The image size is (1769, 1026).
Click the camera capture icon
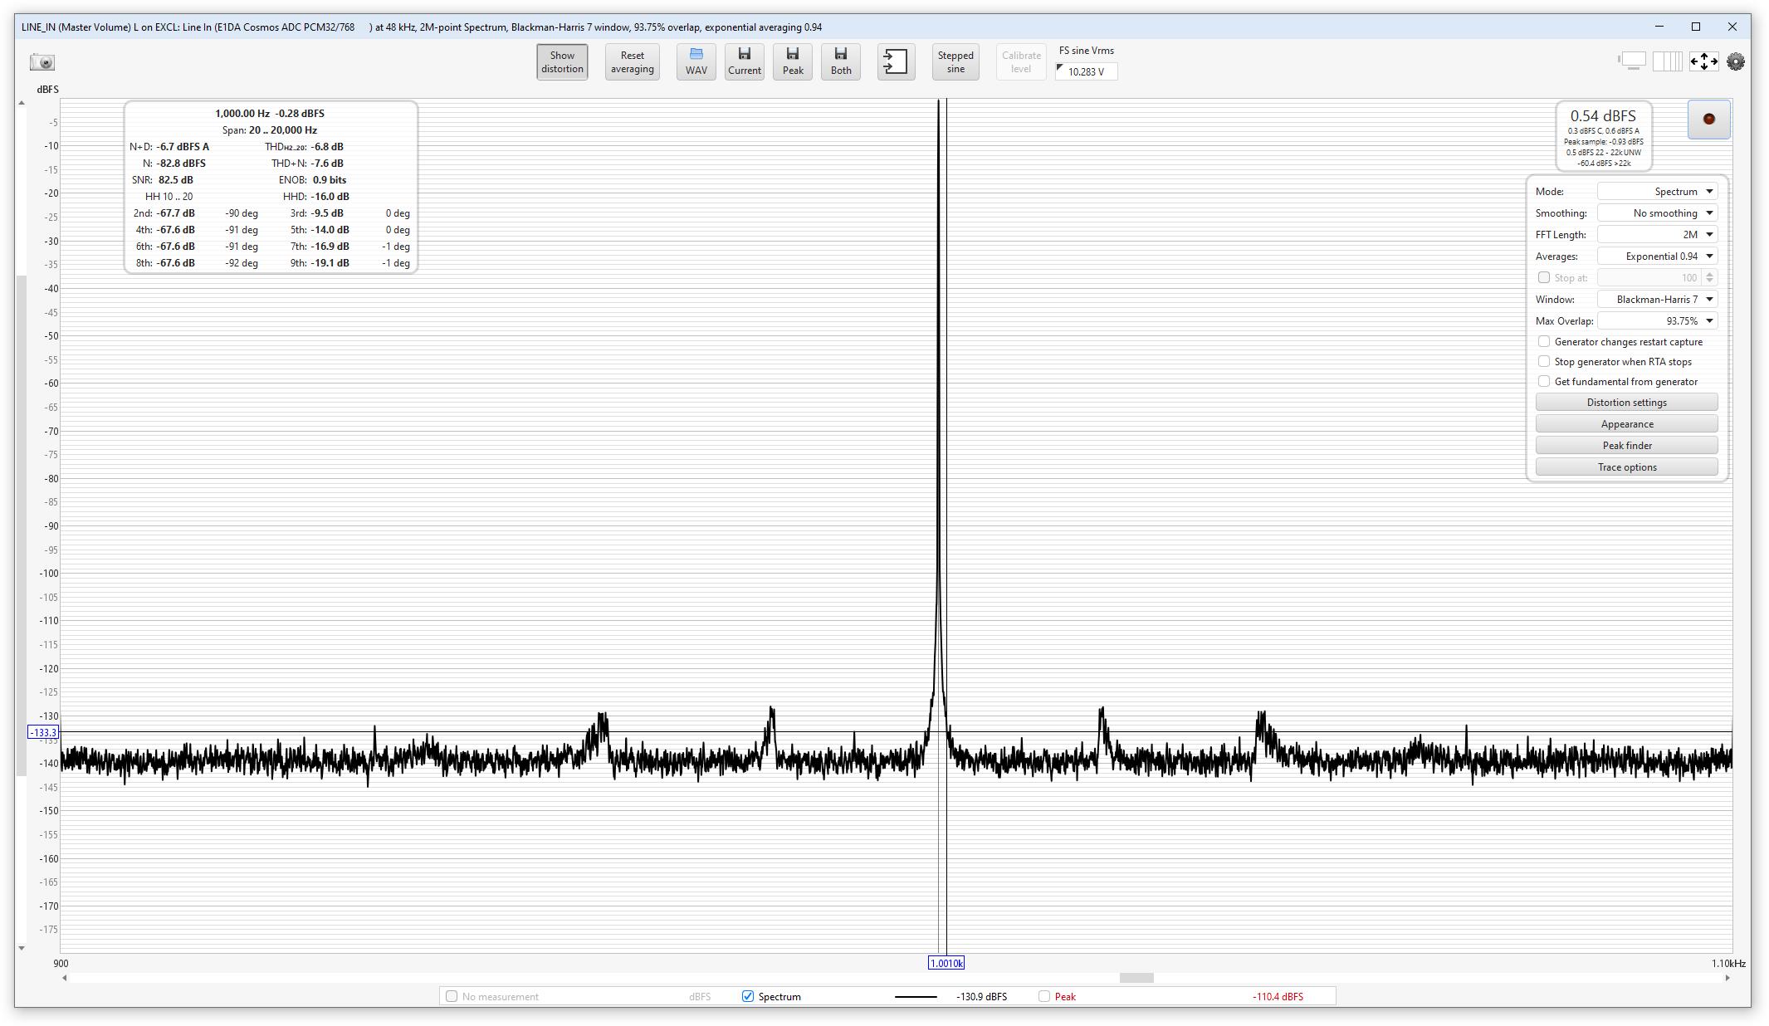(42, 62)
